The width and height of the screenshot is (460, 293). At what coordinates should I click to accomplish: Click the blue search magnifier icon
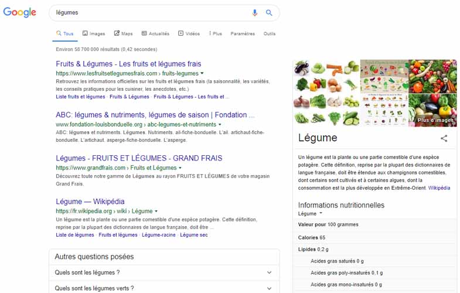click(x=269, y=13)
